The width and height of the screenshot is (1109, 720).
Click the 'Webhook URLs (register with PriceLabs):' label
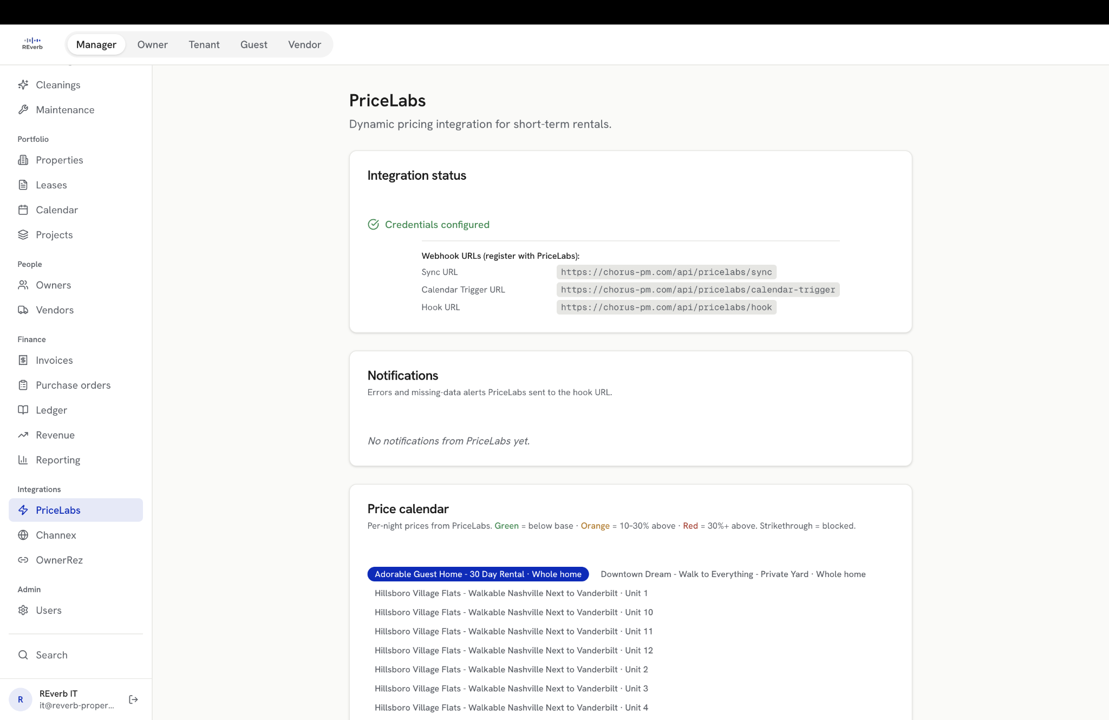point(501,256)
